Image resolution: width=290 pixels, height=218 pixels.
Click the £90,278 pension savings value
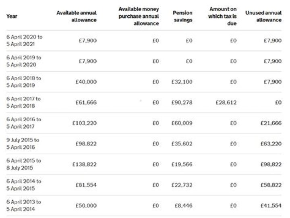[182, 102]
